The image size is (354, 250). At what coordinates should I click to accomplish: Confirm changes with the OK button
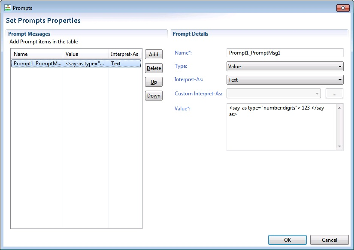(287, 240)
